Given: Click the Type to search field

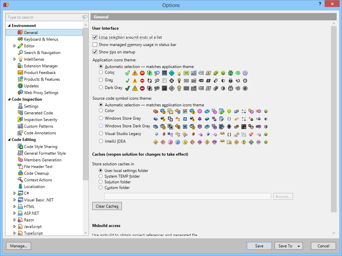Looking at the screenshot, I should 44,17.
